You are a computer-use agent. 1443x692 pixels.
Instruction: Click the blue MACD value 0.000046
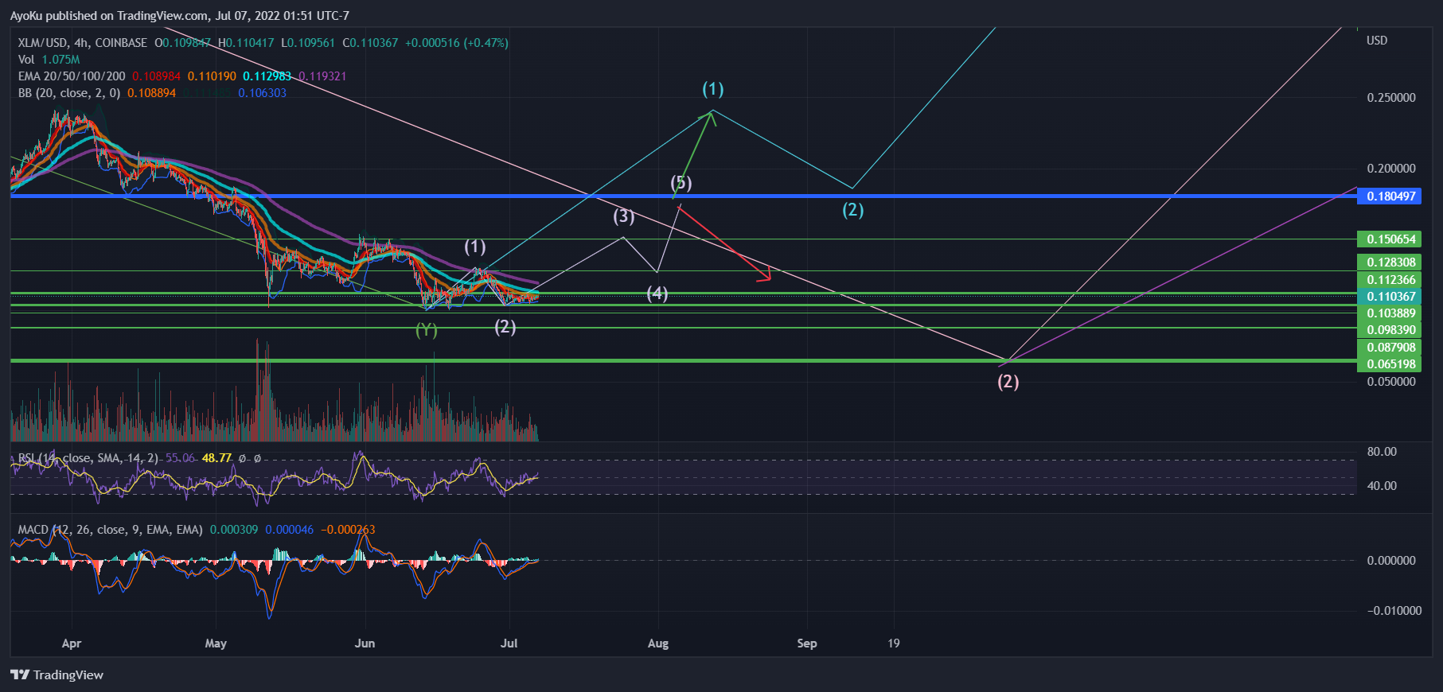pos(290,530)
